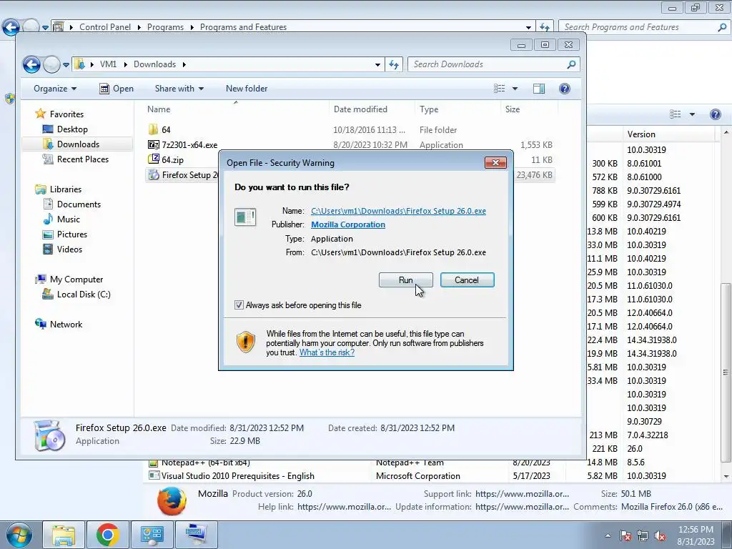
Task: Click Open on the Downloads toolbar
Action: [x=117, y=89]
